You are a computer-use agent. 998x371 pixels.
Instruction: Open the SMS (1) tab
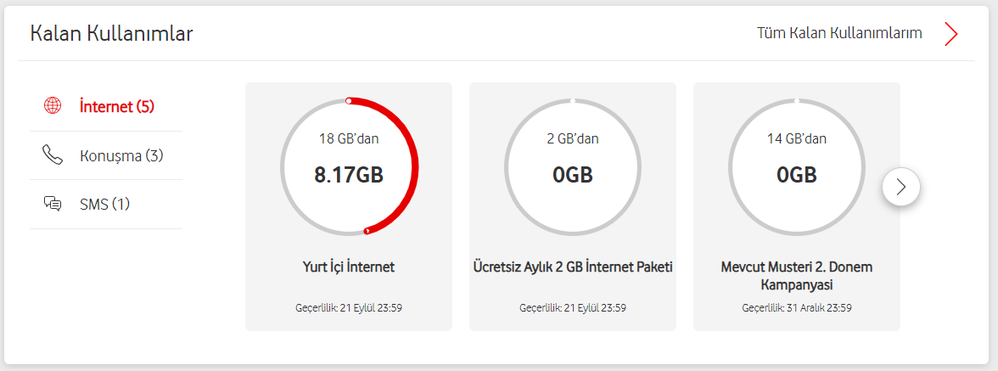[104, 204]
